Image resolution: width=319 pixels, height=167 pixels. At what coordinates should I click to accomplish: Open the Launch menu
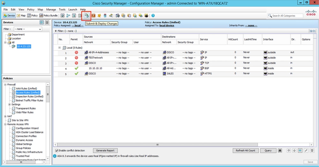(x=72, y=10)
